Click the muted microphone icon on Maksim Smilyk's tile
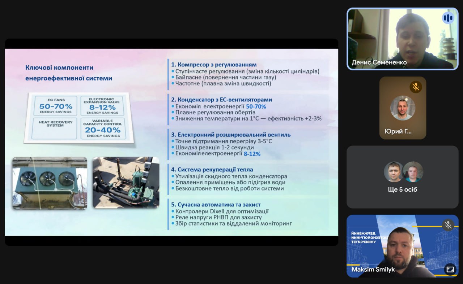The width and height of the screenshot is (463, 284). (x=448, y=225)
